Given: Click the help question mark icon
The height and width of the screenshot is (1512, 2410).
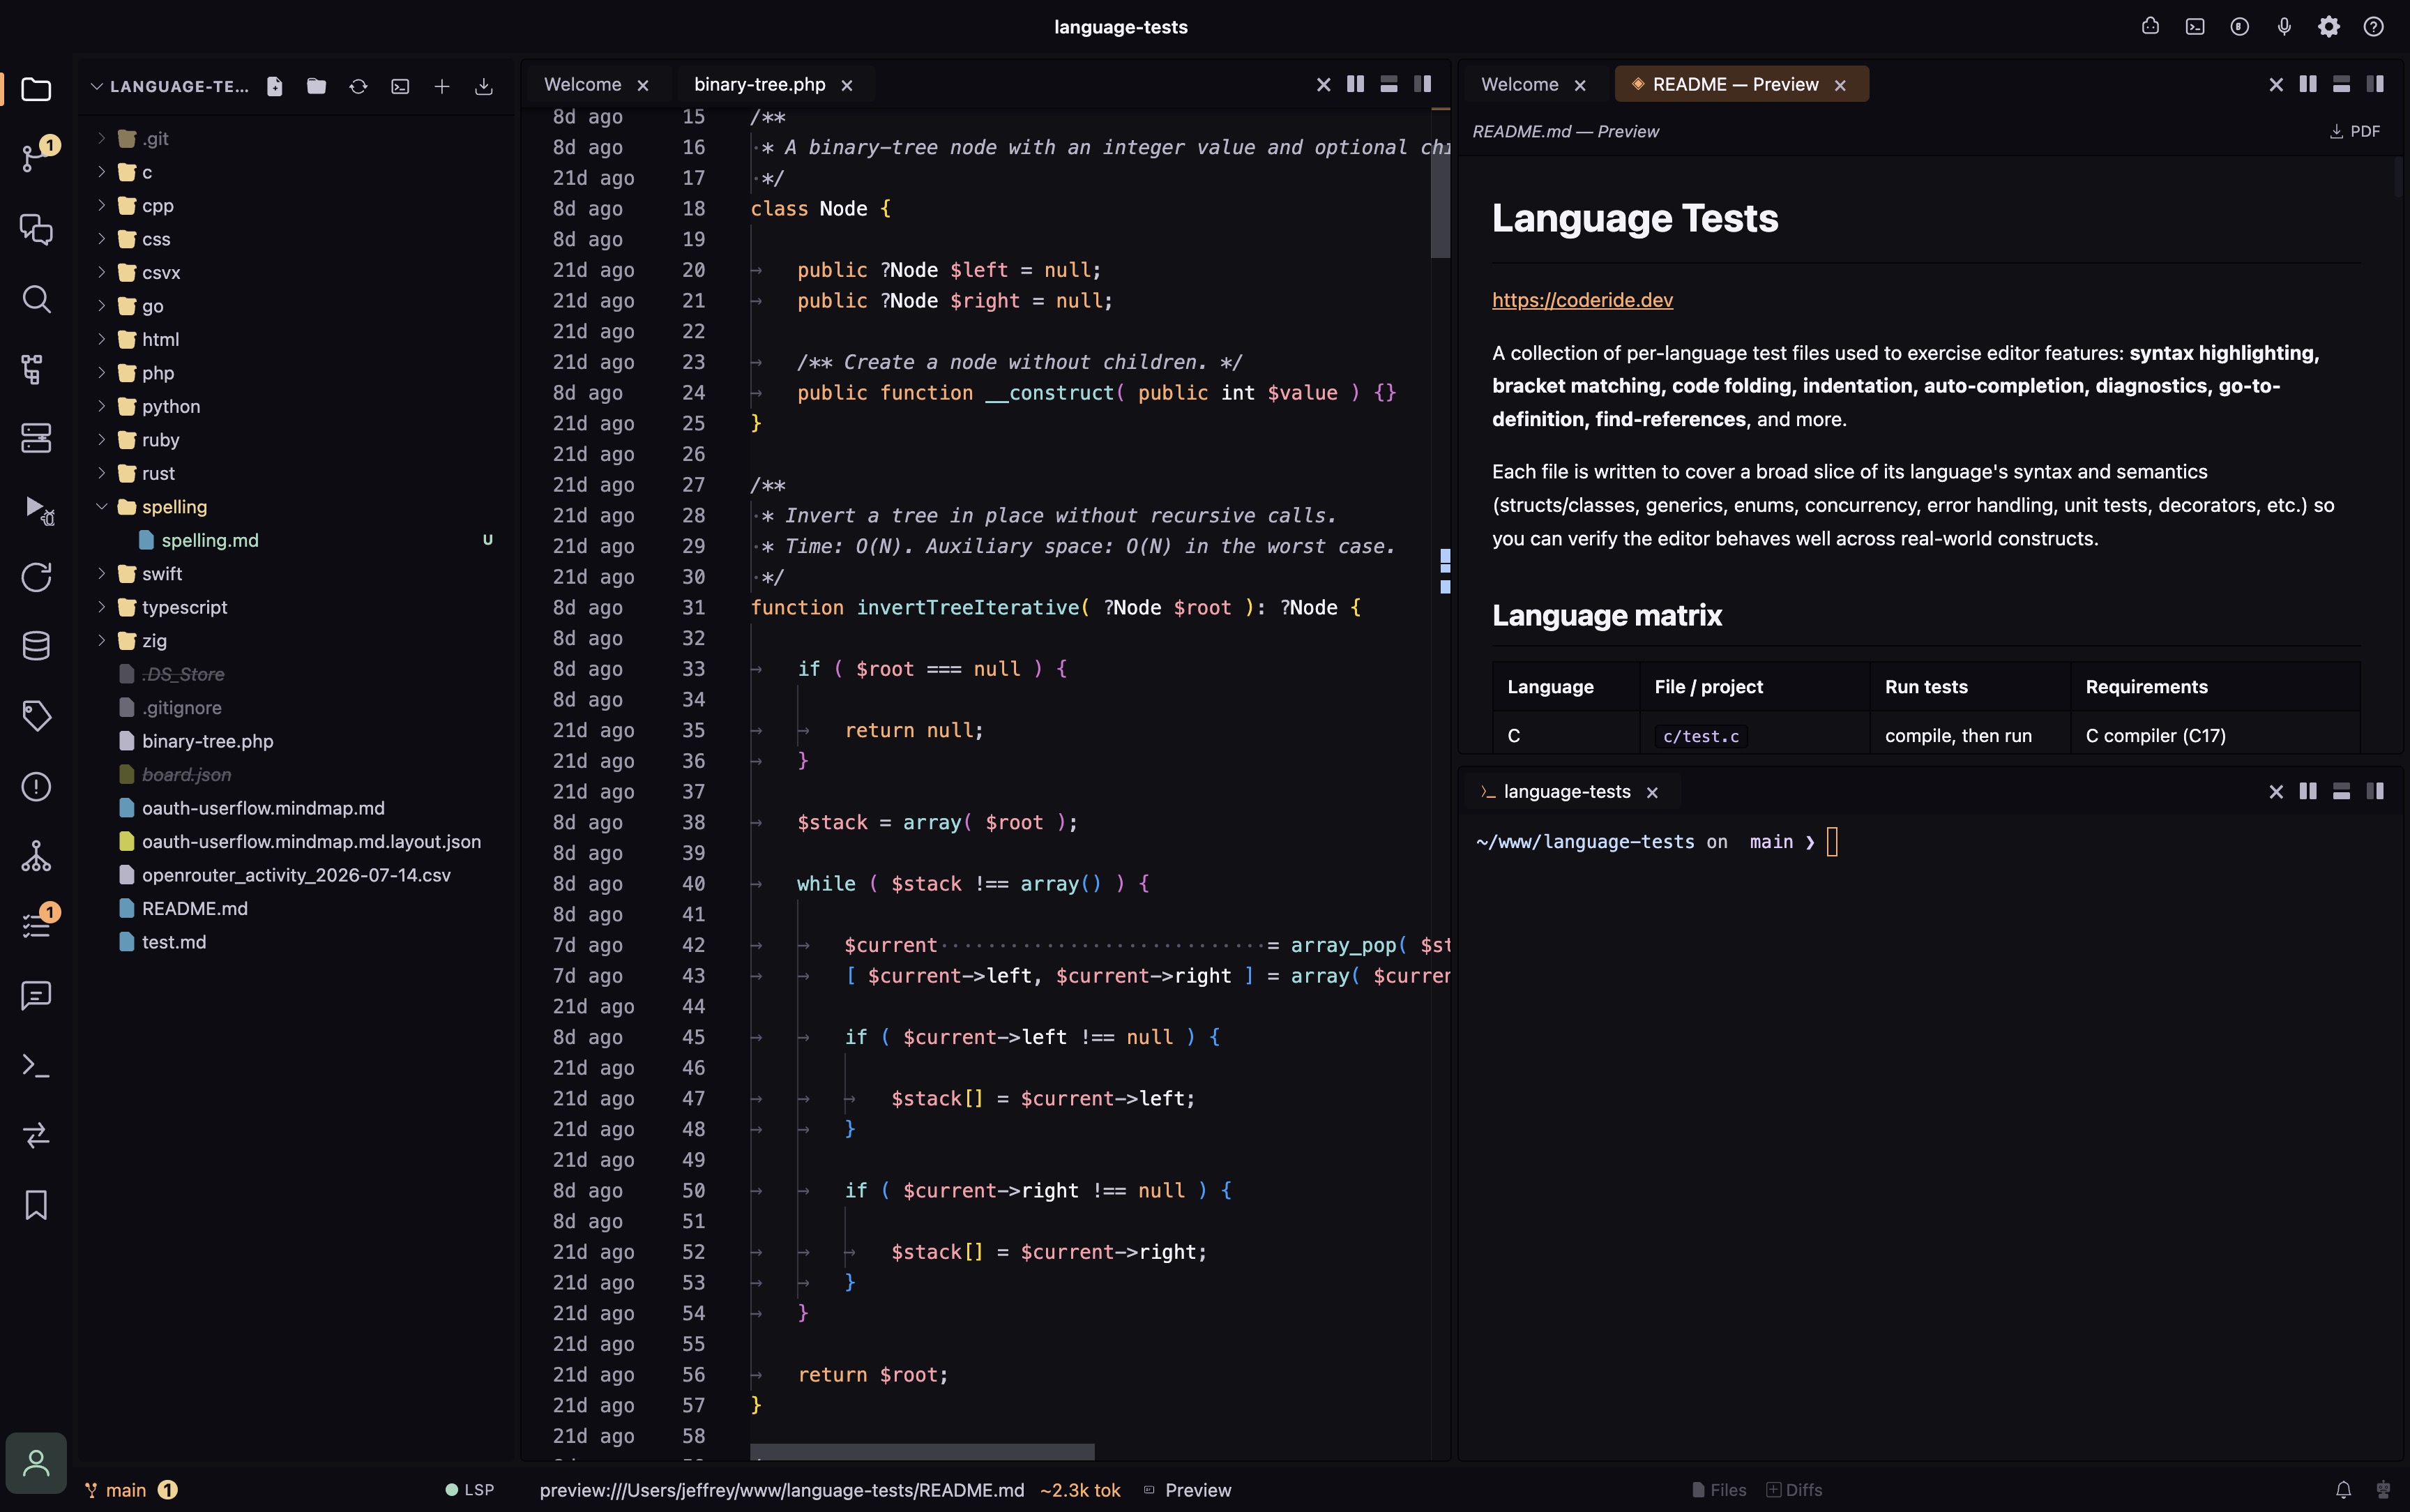Looking at the screenshot, I should 2374,27.
